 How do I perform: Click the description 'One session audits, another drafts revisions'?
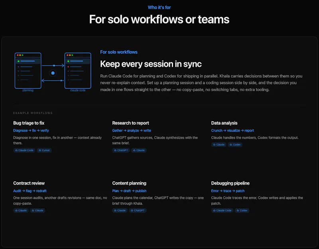coord(60,200)
